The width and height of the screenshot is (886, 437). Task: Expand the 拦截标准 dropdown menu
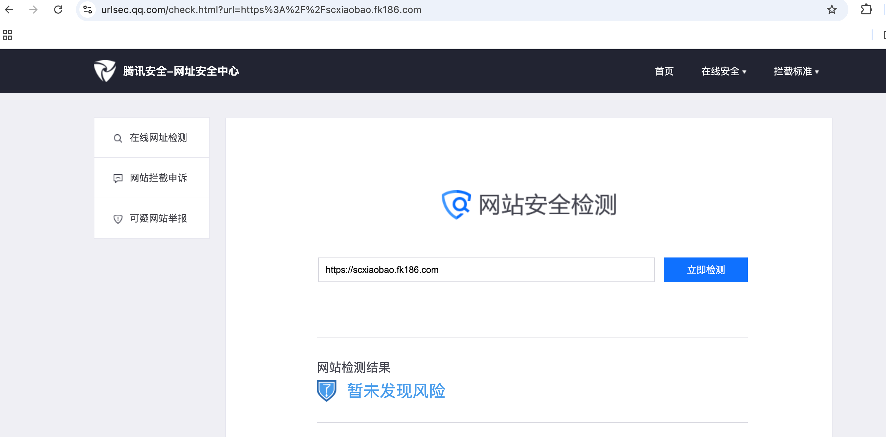pyautogui.click(x=796, y=71)
